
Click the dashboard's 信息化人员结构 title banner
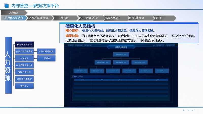pos(121,47)
